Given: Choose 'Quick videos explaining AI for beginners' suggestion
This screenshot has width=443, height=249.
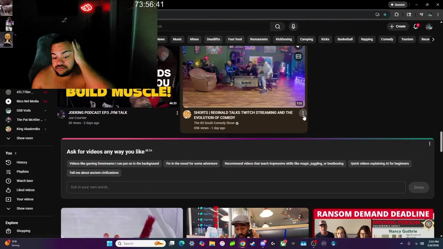Looking at the screenshot, I should tap(380, 164).
